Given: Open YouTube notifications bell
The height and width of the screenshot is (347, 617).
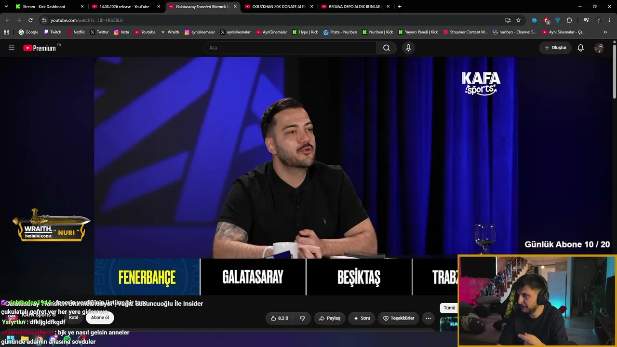Looking at the screenshot, I should [x=581, y=48].
